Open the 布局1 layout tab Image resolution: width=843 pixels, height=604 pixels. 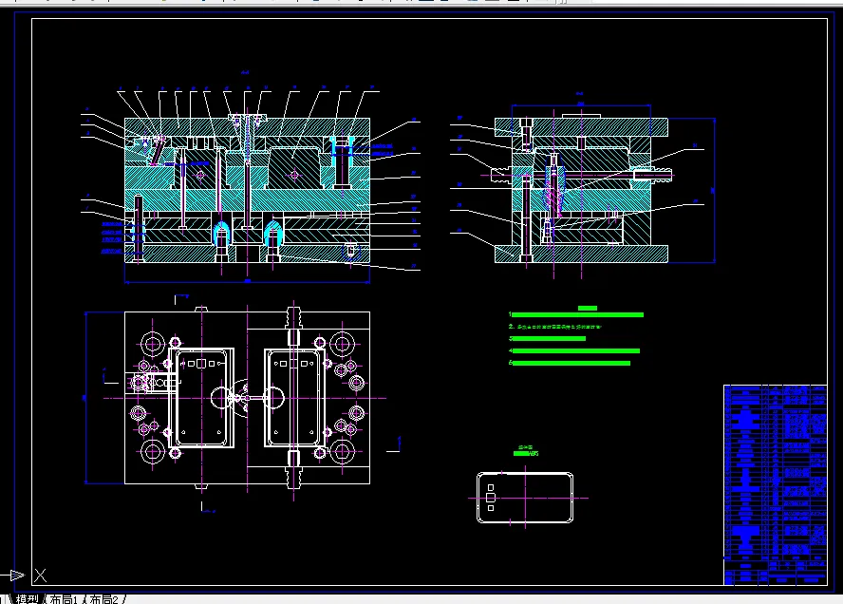pos(64,599)
